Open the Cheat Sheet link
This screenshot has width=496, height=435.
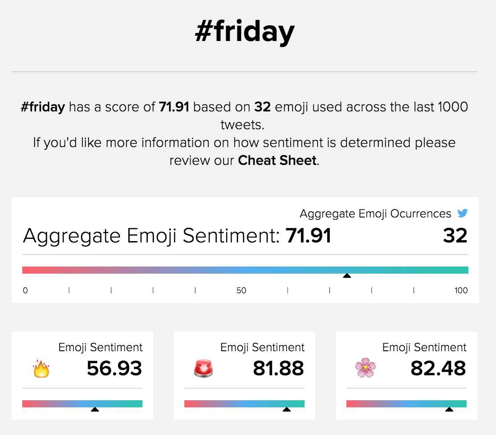pyautogui.click(x=278, y=160)
